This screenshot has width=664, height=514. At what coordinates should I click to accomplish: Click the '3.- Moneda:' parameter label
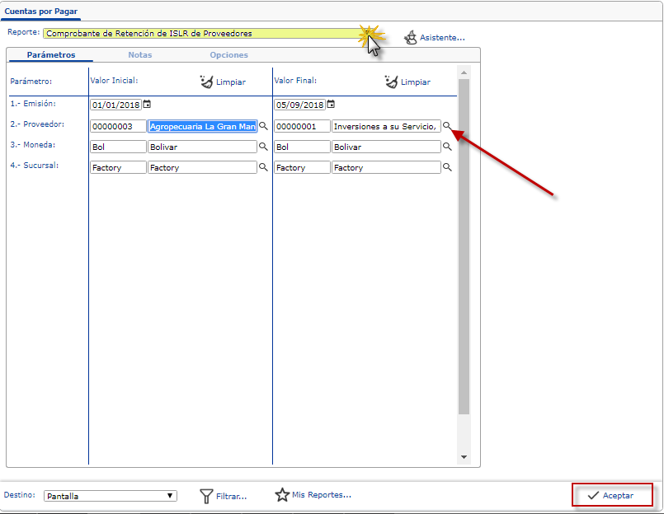pyautogui.click(x=33, y=145)
